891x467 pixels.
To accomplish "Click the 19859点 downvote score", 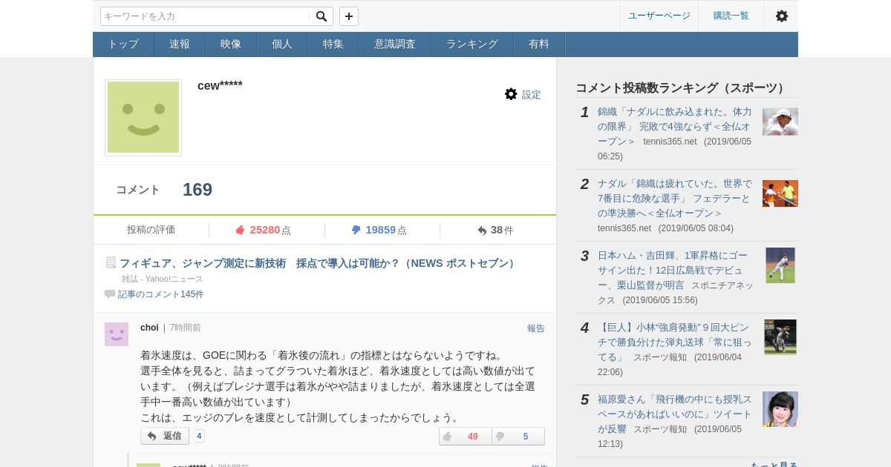I will point(386,230).
